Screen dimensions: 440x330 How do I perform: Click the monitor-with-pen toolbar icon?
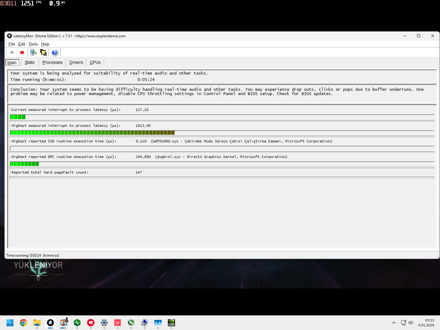click(33, 53)
